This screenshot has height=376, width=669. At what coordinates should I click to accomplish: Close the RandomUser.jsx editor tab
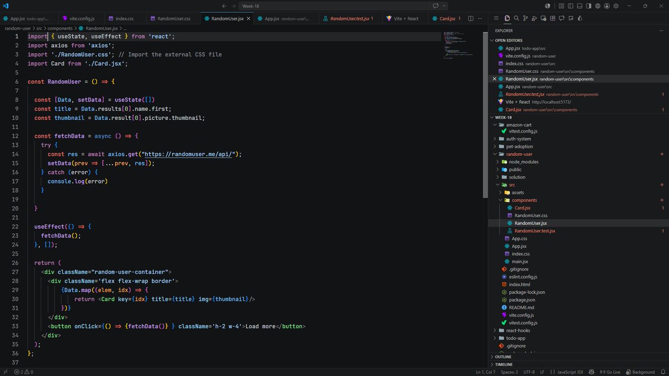pos(249,18)
